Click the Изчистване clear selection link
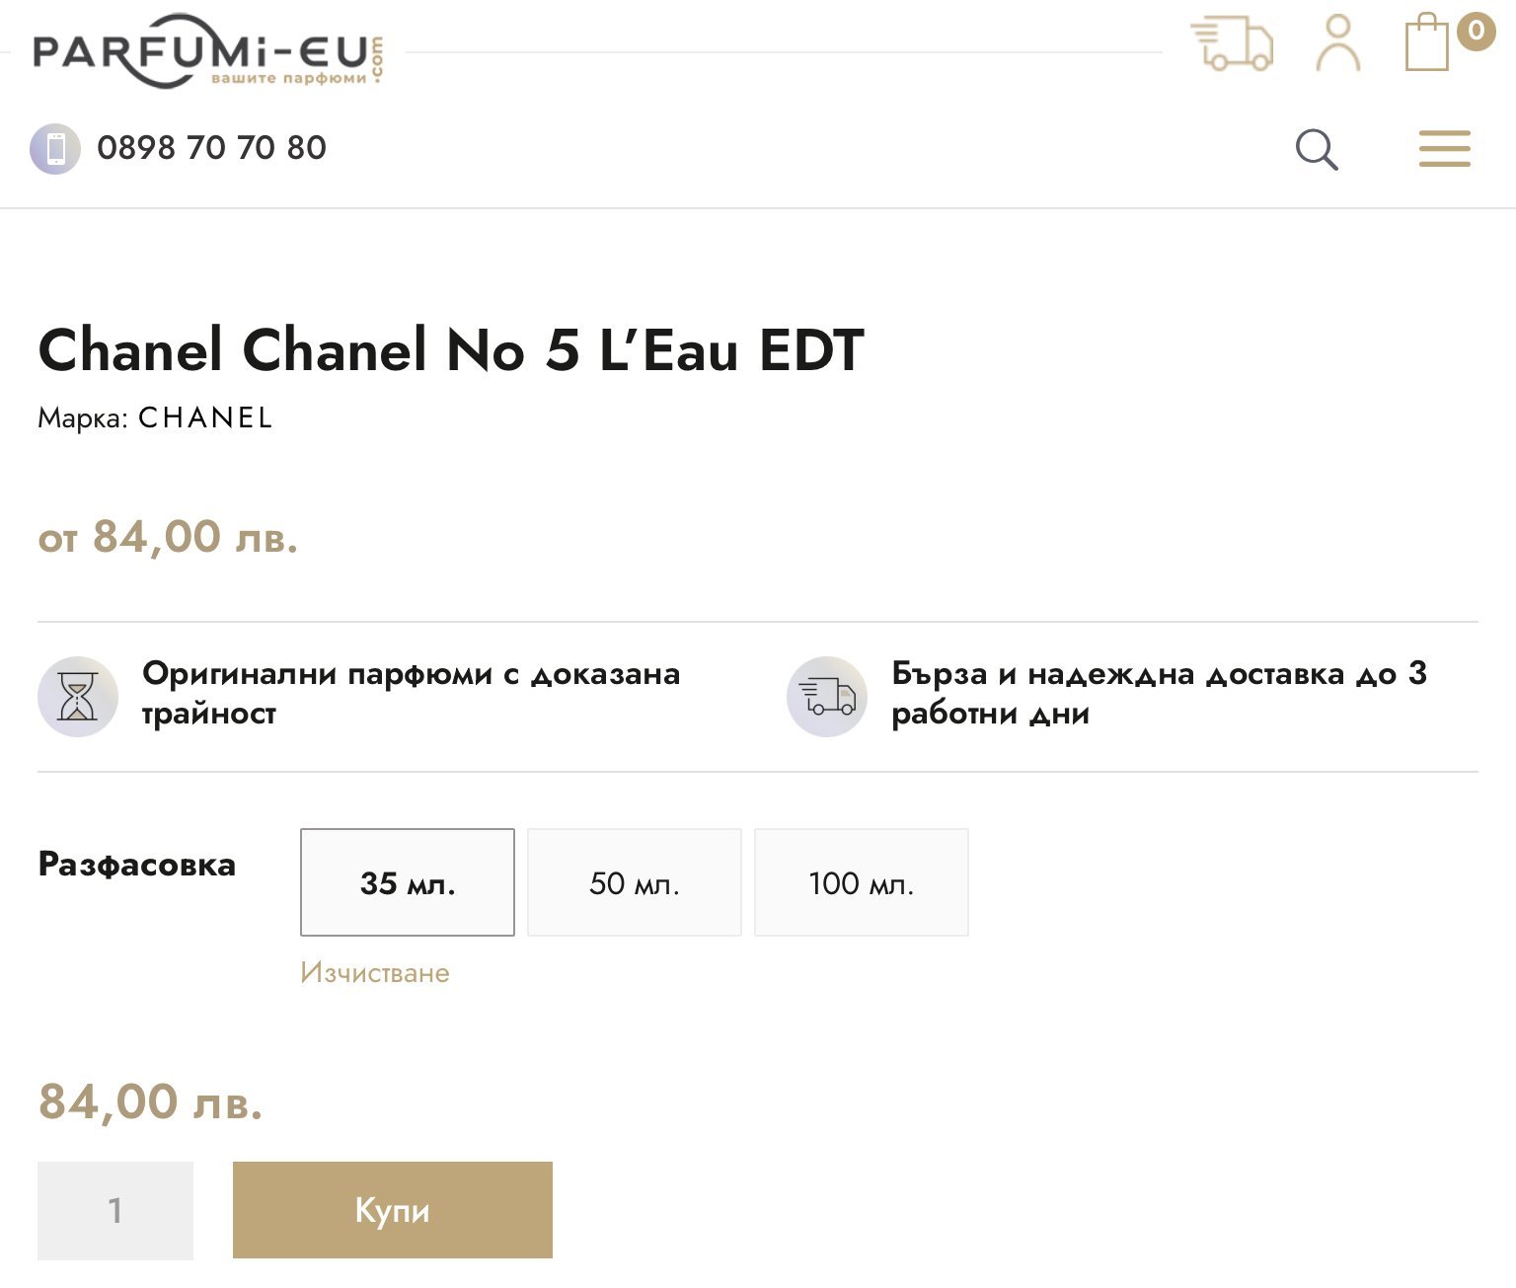This screenshot has height=1288, width=1516. [375, 973]
